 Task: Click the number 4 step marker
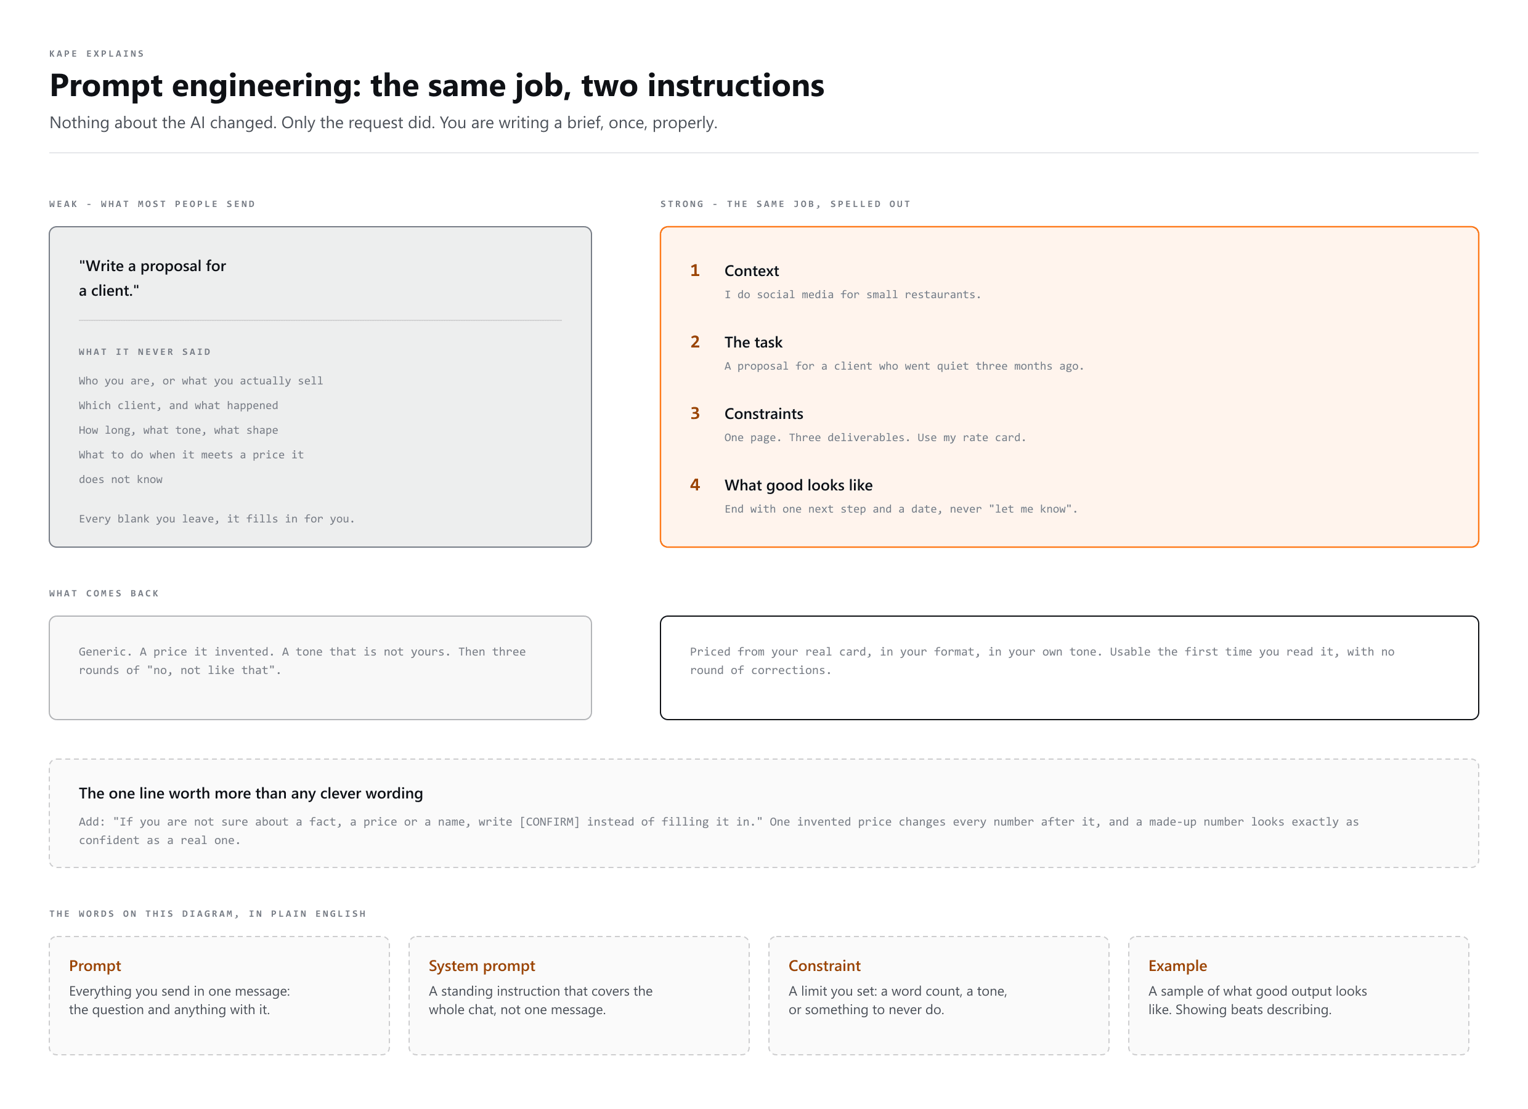694,484
